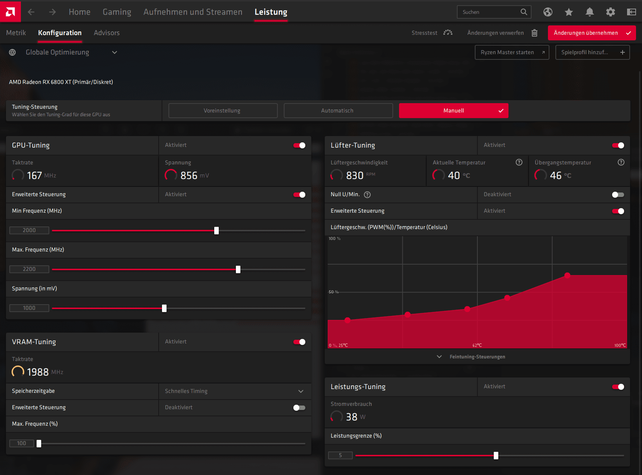Toggle Lüfter-Tuning Aktiviert switch
The image size is (642, 475).
tap(618, 145)
